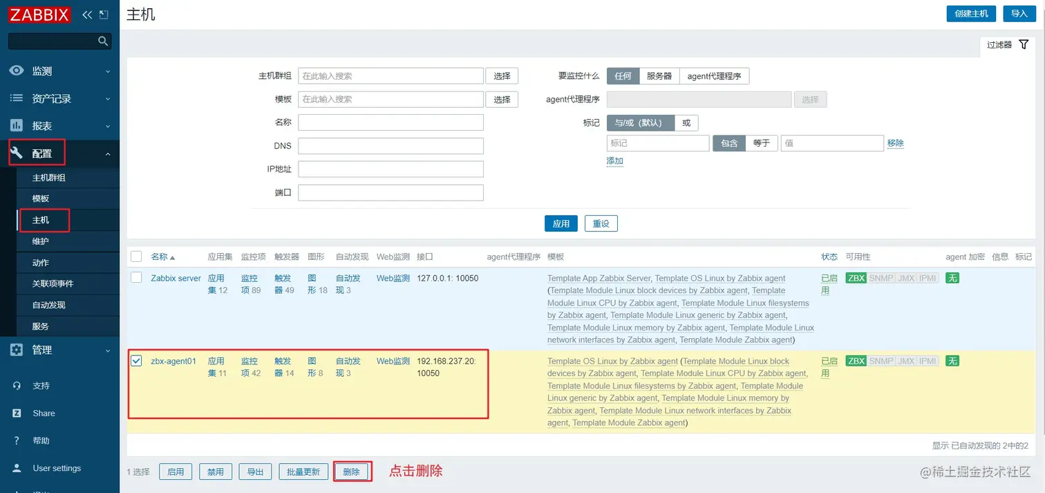
Task: Click the 主机群组 search input
Action: point(390,76)
